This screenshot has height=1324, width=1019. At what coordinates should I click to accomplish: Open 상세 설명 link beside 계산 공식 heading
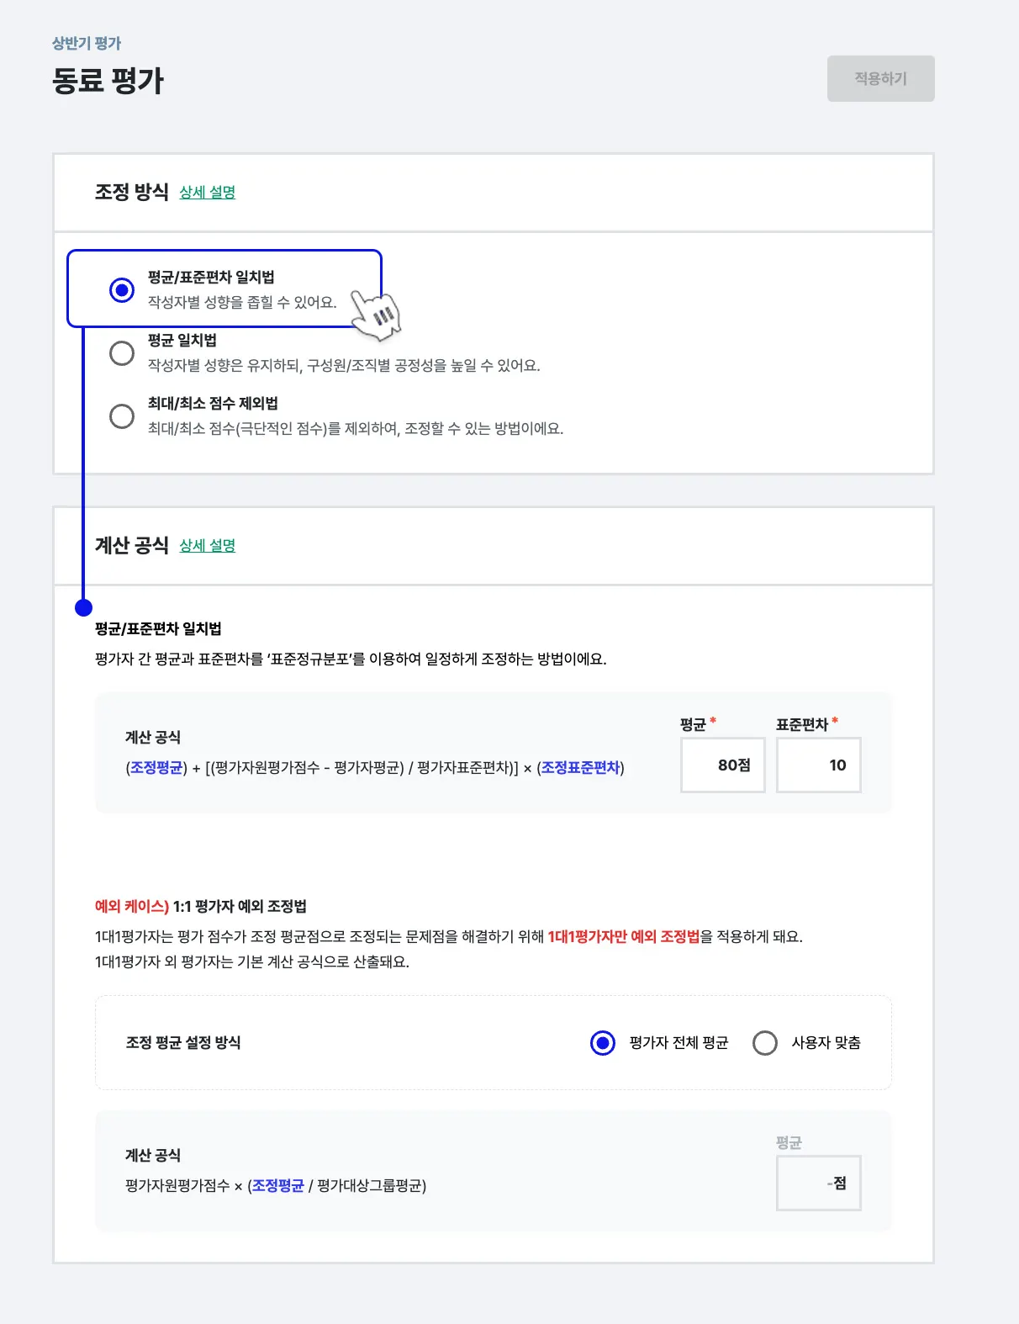pos(208,545)
